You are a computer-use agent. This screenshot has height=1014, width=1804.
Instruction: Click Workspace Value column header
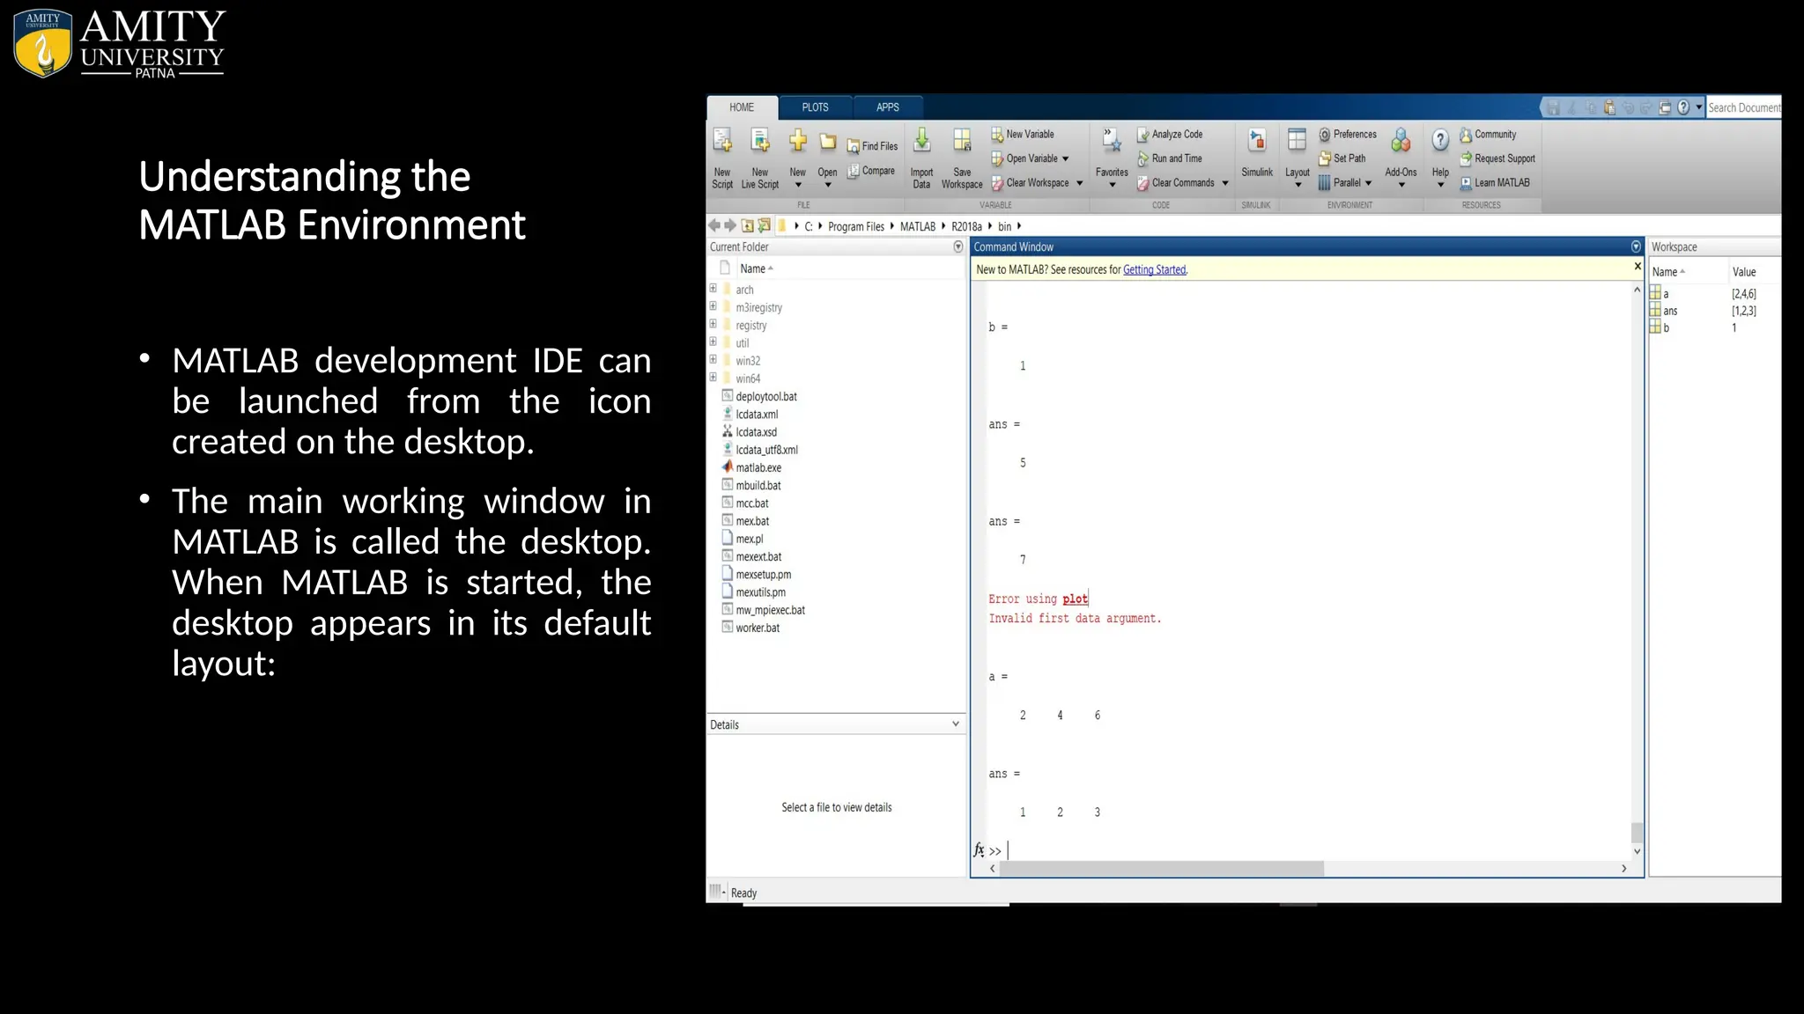click(x=1744, y=272)
